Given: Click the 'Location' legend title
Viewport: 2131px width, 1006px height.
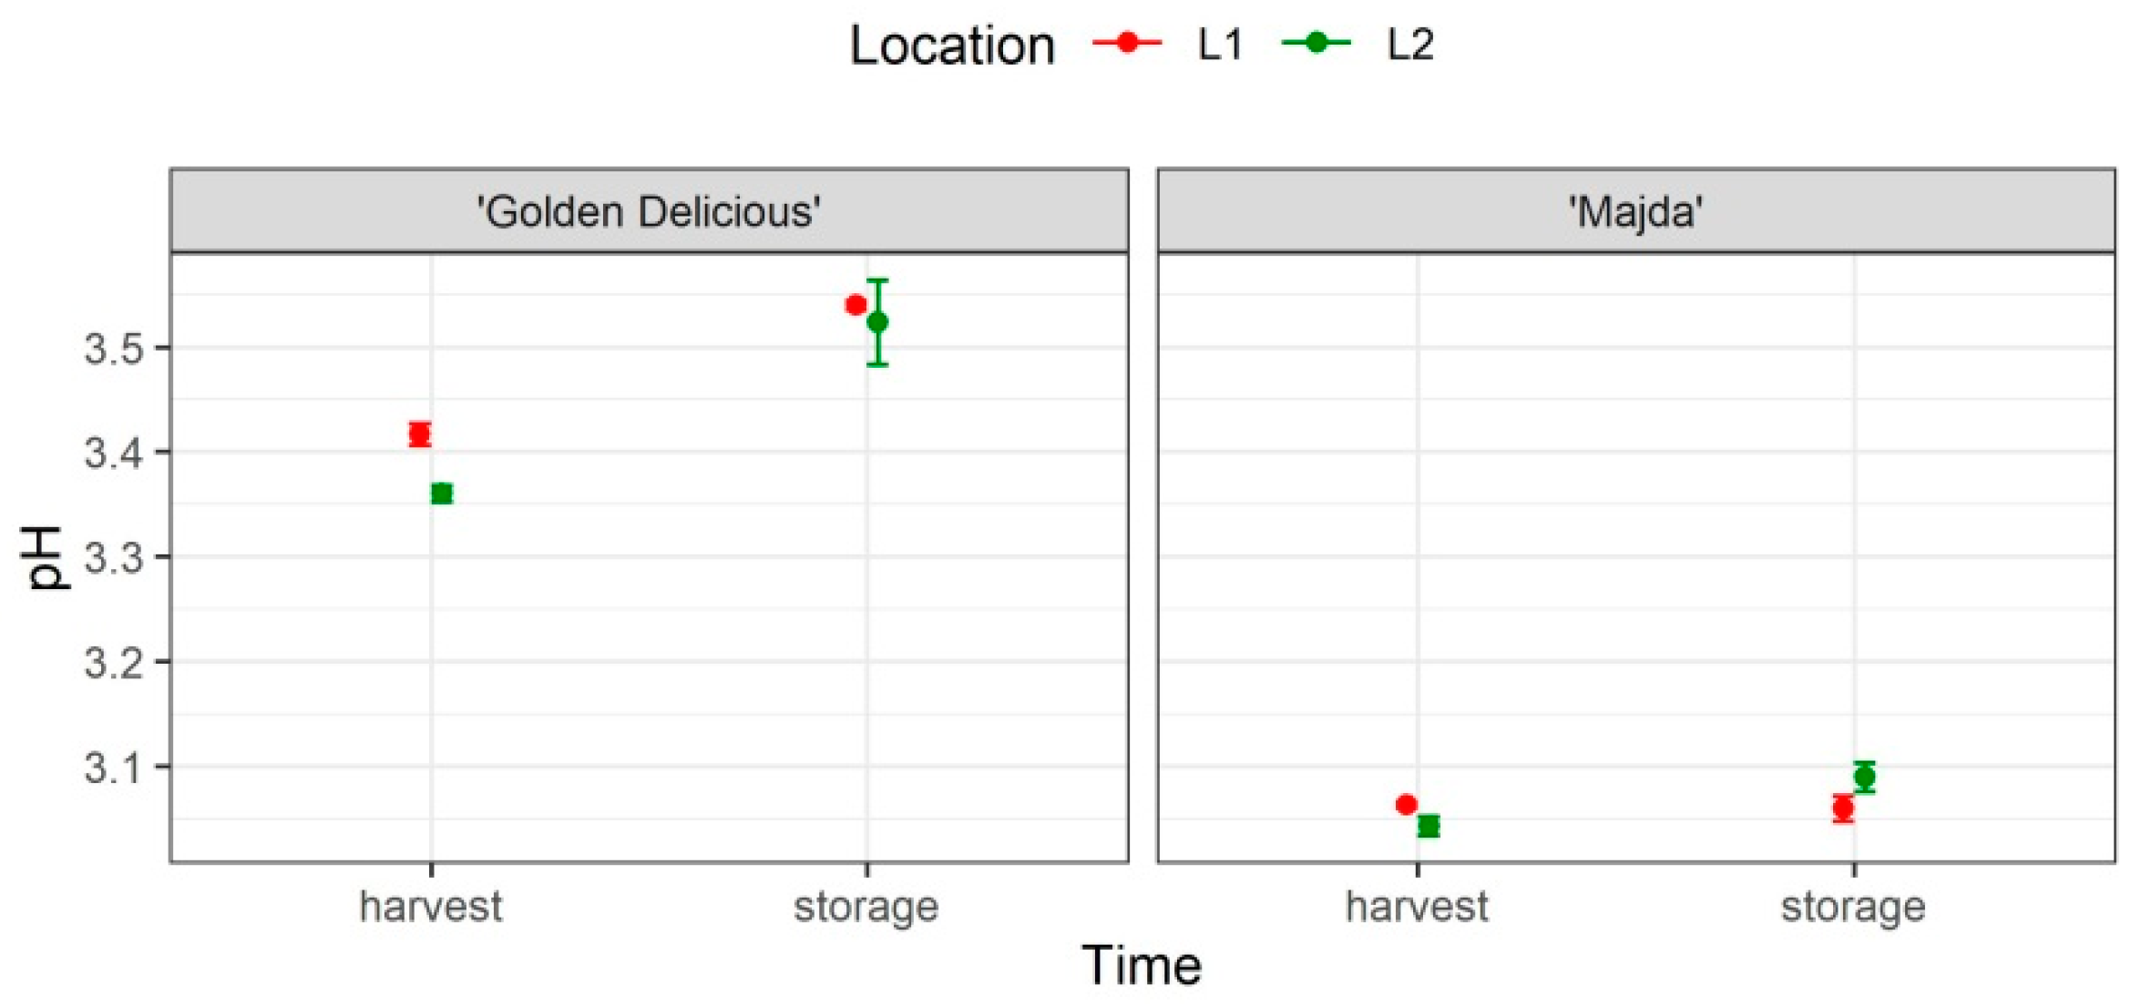Looking at the screenshot, I should [952, 46].
